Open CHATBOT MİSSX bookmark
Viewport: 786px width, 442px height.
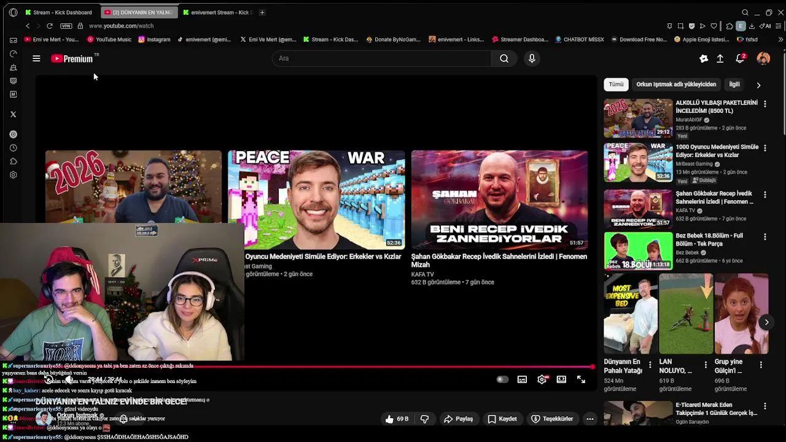click(579, 39)
